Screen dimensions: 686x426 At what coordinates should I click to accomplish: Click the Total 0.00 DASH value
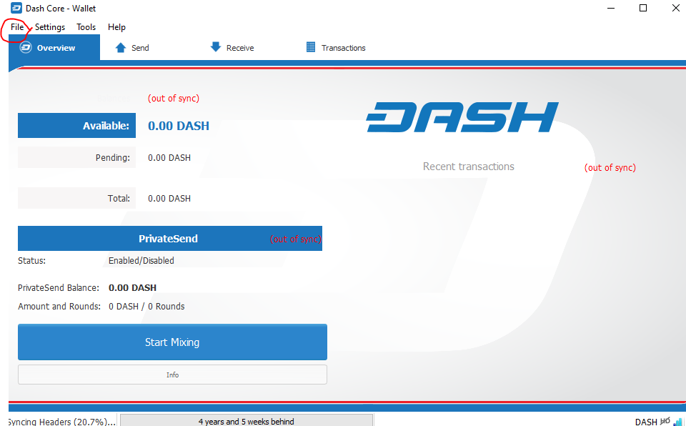pyautogui.click(x=169, y=198)
